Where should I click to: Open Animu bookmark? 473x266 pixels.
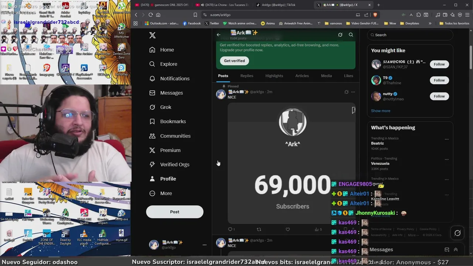(268, 23)
